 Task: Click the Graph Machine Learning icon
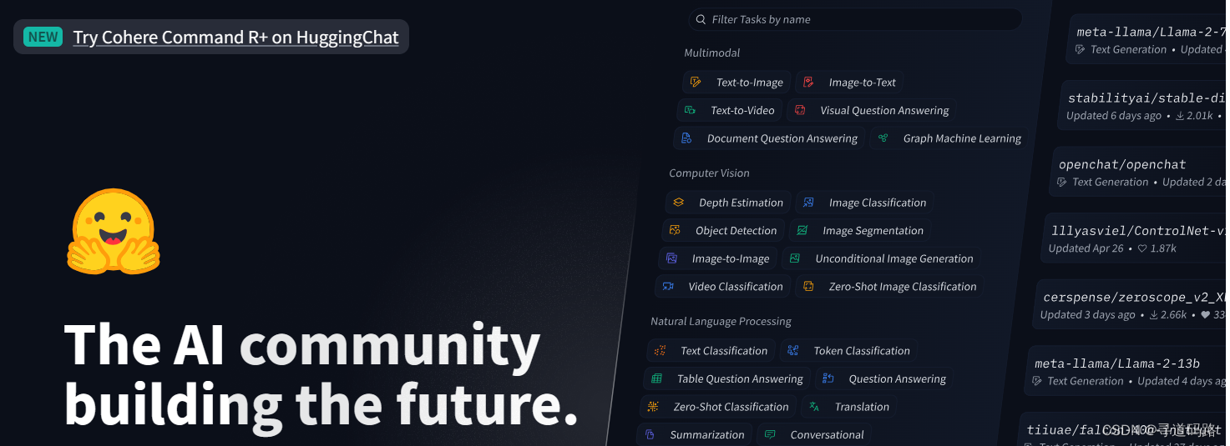tap(883, 138)
